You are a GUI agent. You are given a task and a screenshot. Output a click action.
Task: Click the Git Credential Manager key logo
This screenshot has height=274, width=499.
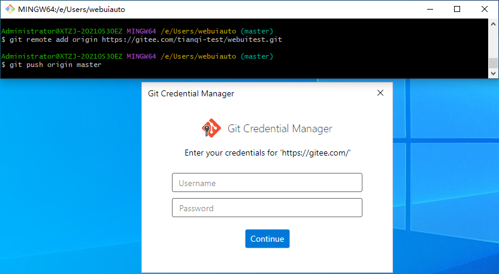coord(211,128)
